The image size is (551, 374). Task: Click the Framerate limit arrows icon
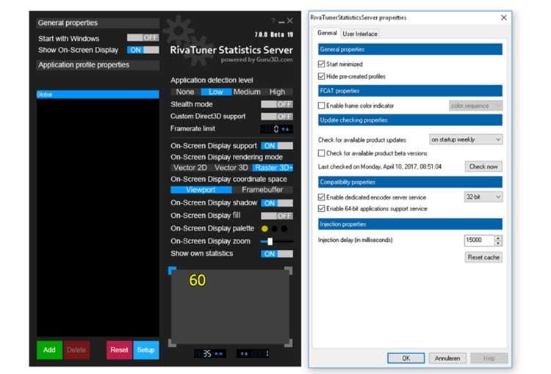tap(286, 129)
